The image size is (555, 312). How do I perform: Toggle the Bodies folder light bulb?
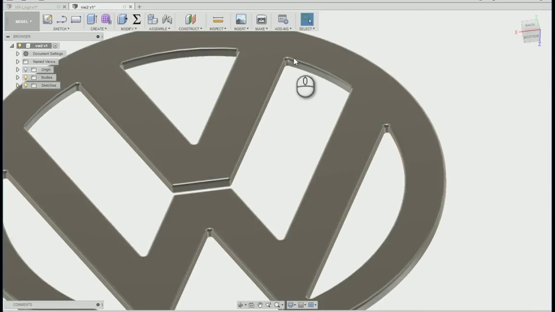[26, 78]
